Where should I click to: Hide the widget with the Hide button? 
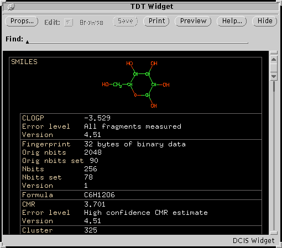tap(265, 21)
